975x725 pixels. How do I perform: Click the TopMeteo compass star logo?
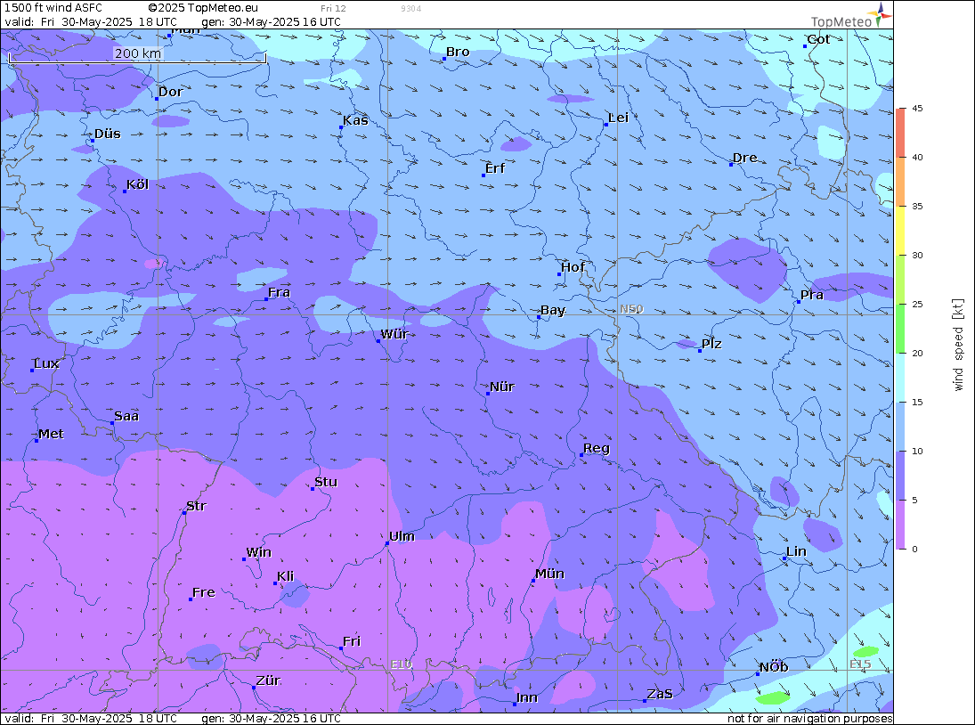(x=879, y=14)
